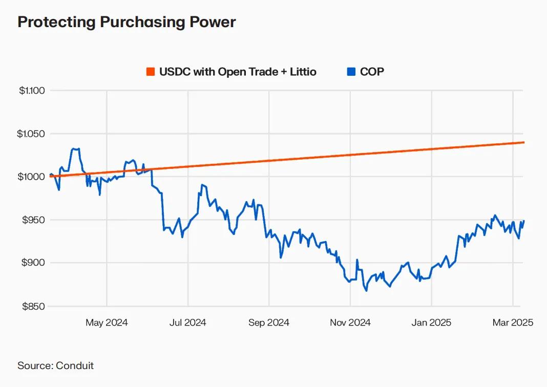The image size is (547, 387).
Task: Click the May 2024 x-axis label
Action: coord(107,322)
